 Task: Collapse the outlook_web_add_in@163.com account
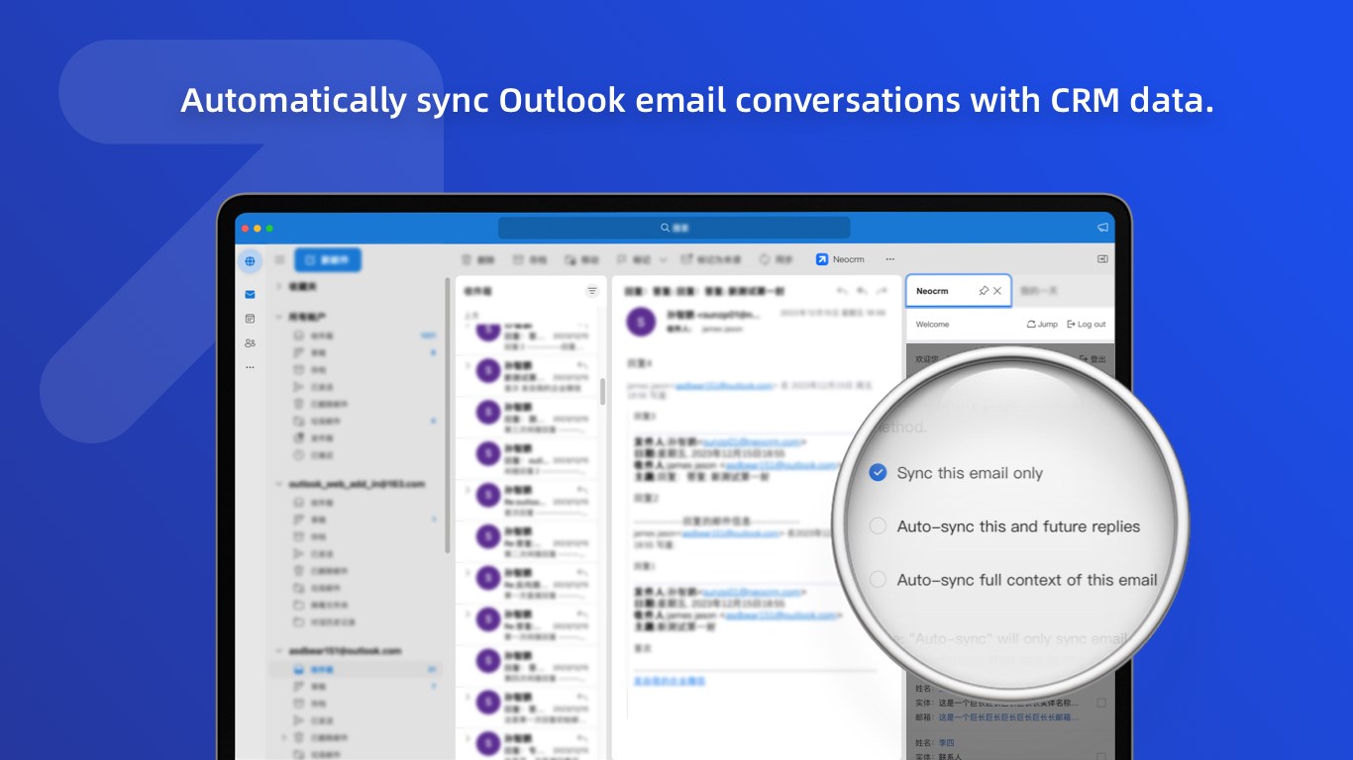(x=278, y=484)
